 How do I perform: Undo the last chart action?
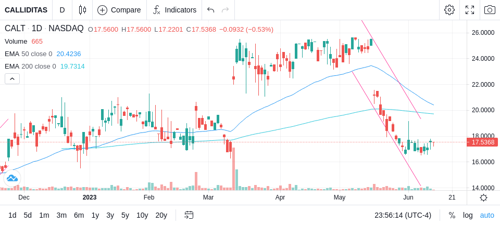(210, 10)
